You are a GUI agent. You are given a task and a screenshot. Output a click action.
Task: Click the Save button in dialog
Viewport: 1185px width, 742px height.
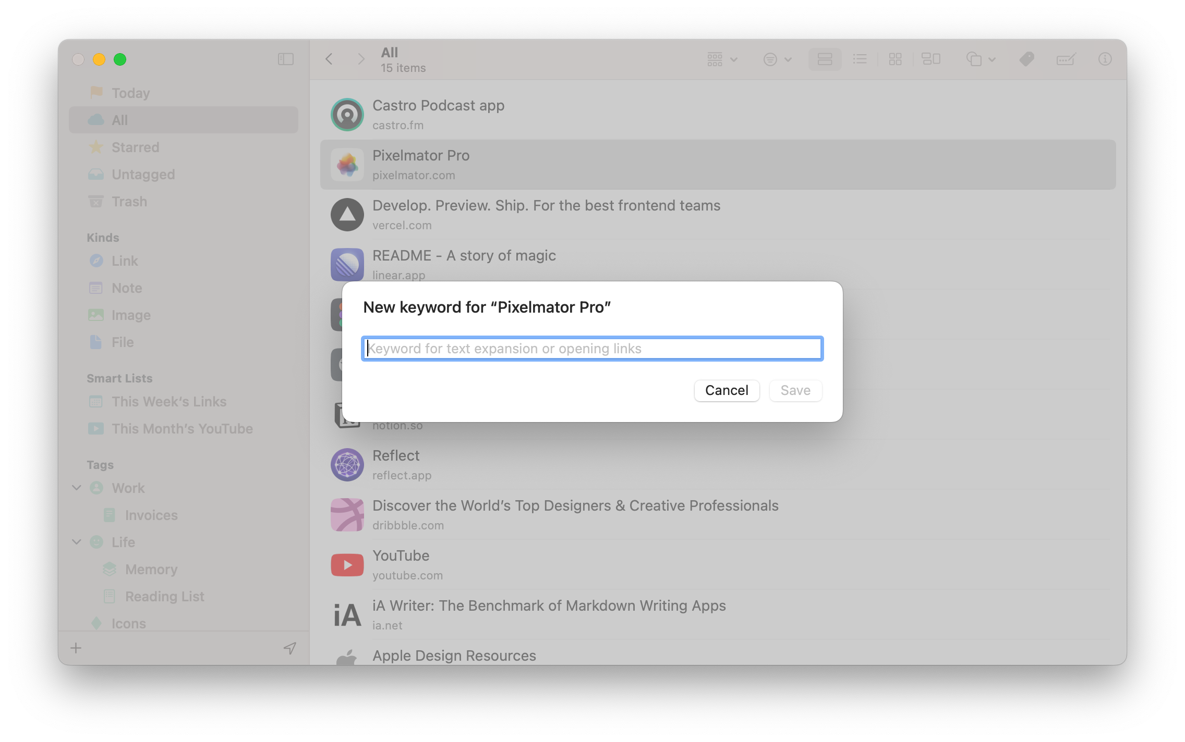(795, 390)
